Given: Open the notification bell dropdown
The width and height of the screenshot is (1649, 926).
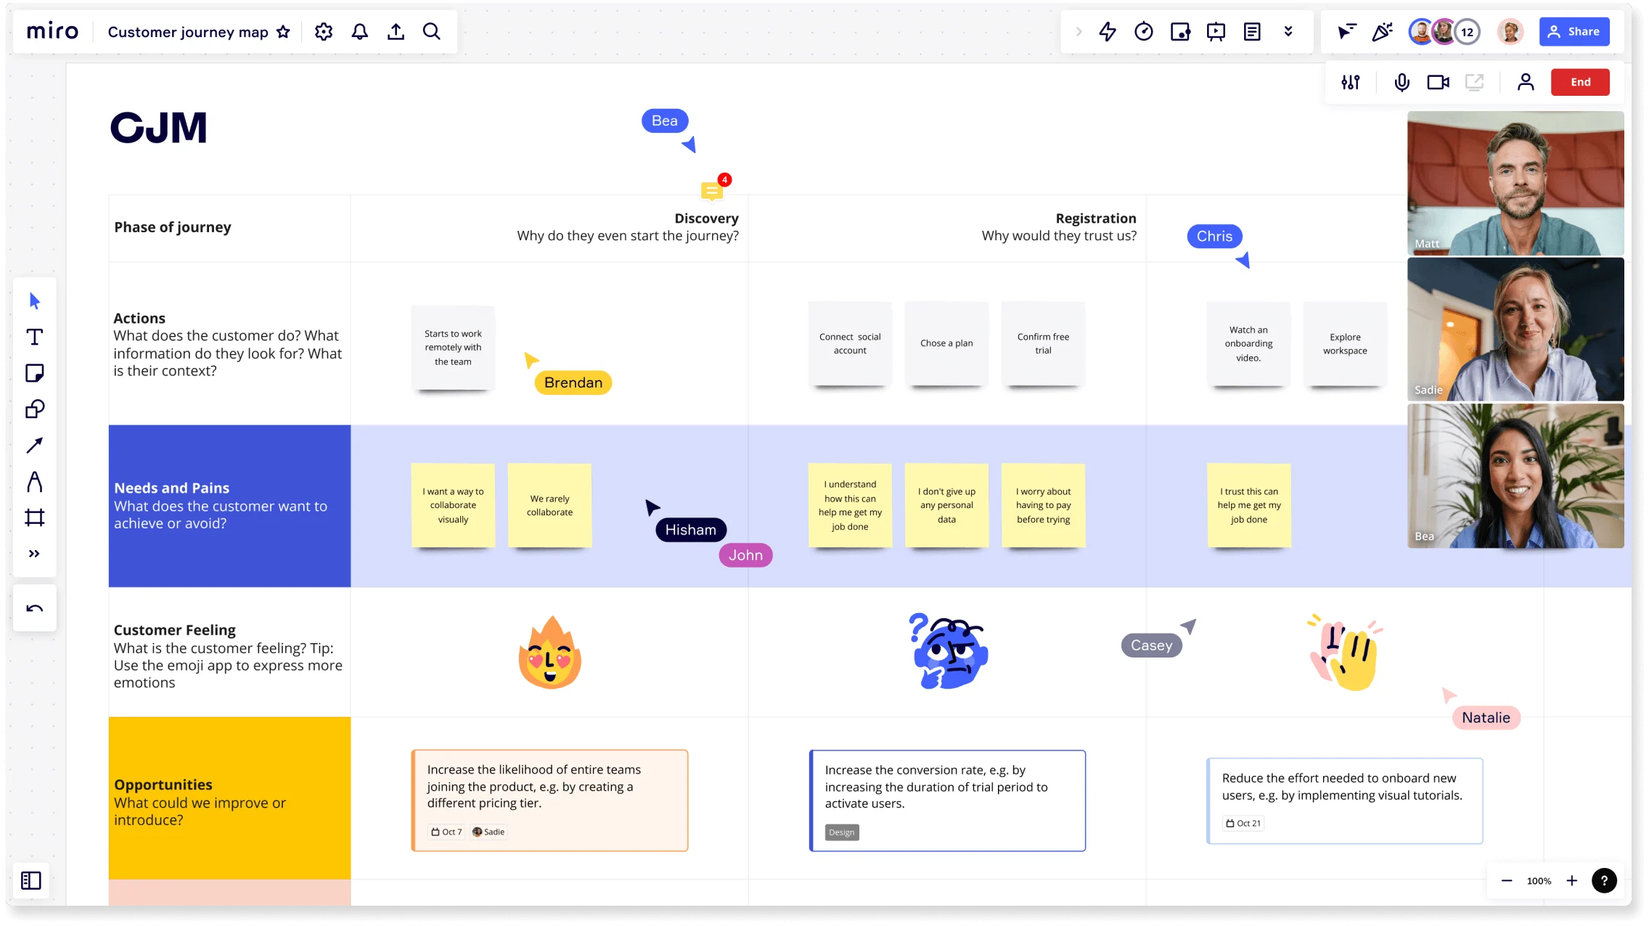Looking at the screenshot, I should (x=360, y=30).
